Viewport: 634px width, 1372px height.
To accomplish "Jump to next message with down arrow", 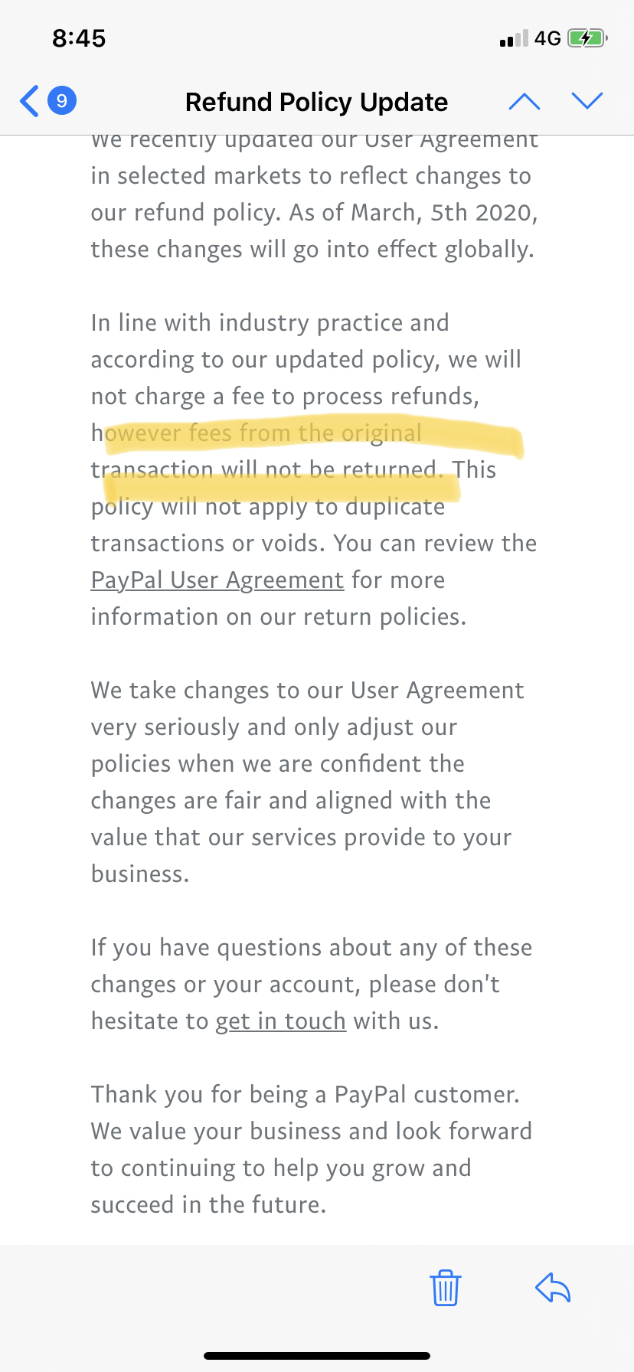I will (587, 101).
